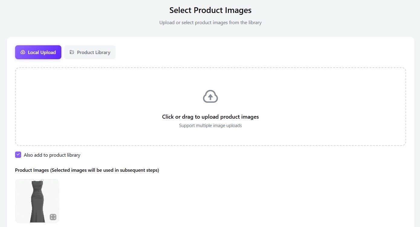Click the cloud upload icon in the drop zone
This screenshot has width=420, height=227.
click(210, 97)
